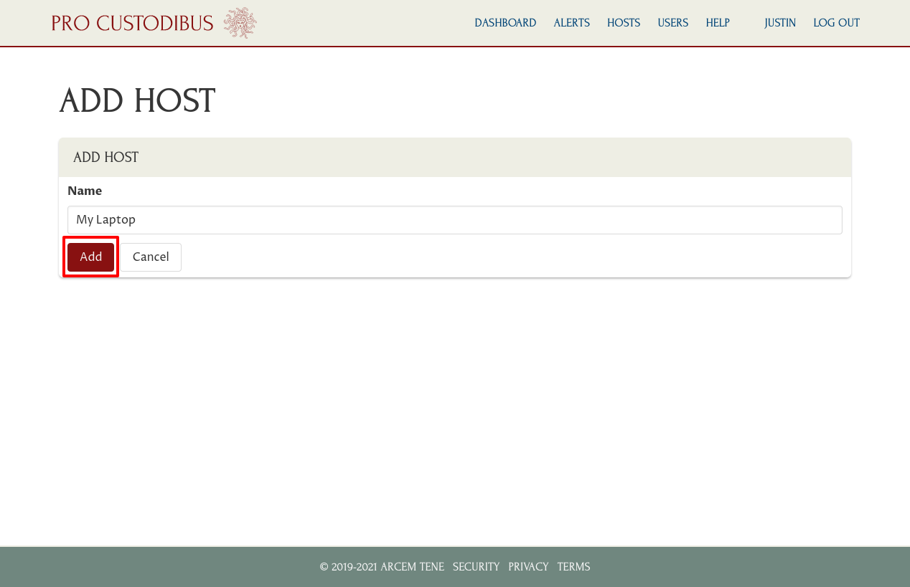
Task: Click the Name field label
Action: click(85, 191)
